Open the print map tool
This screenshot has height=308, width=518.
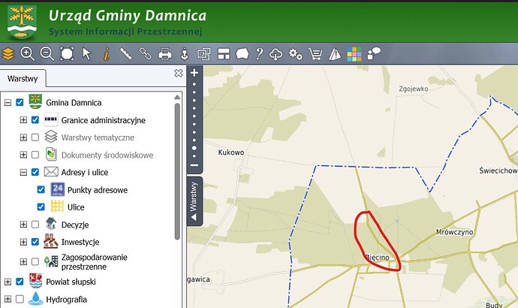[x=165, y=53]
